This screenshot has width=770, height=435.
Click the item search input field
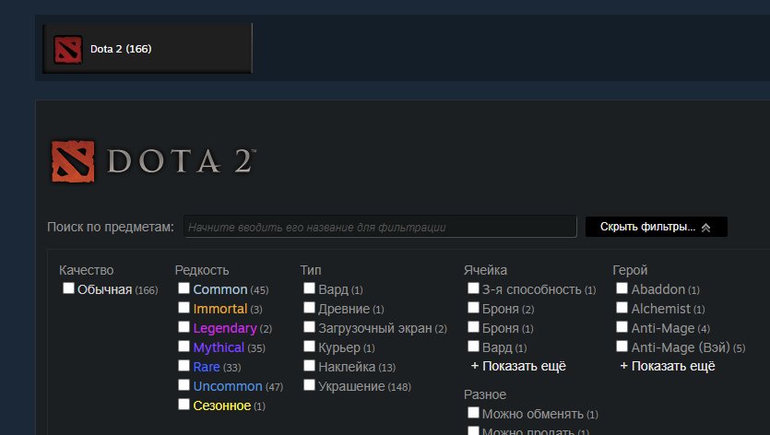click(380, 227)
